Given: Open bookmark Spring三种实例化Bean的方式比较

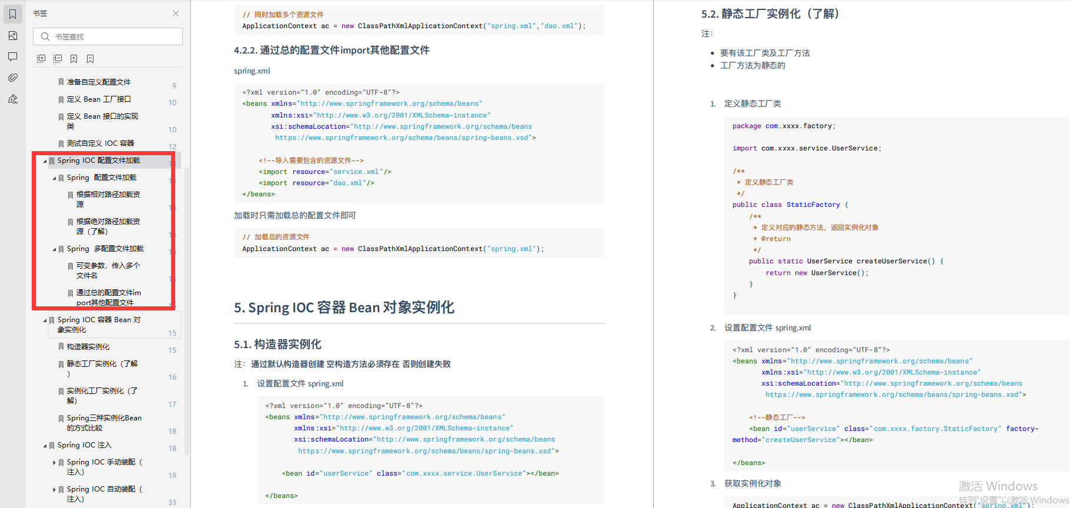Looking at the screenshot, I should tap(104, 423).
